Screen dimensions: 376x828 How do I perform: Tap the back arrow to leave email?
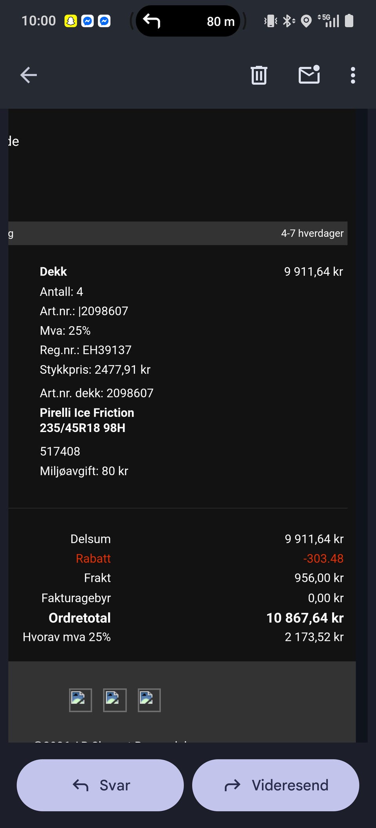pyautogui.click(x=29, y=75)
